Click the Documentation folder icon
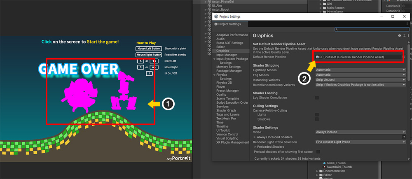 pos(321,171)
